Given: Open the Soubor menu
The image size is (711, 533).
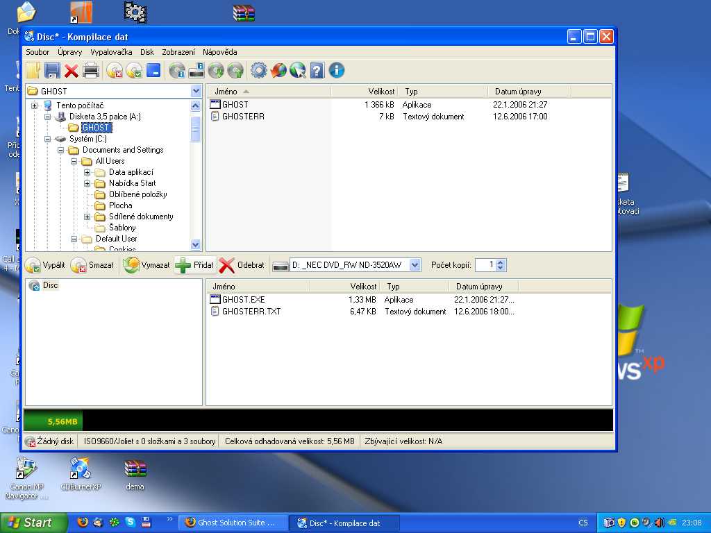Looking at the screenshot, I should click(37, 52).
